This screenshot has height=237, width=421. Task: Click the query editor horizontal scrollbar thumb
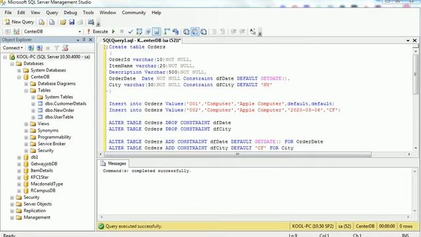(x=237, y=154)
